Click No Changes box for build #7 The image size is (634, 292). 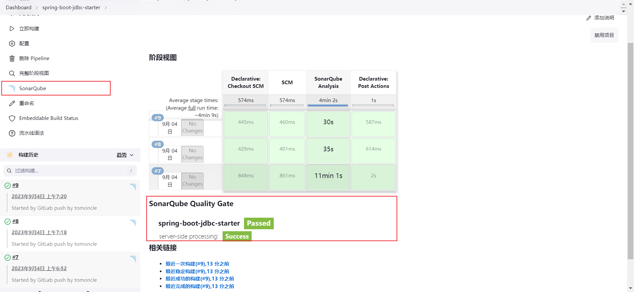[193, 181]
